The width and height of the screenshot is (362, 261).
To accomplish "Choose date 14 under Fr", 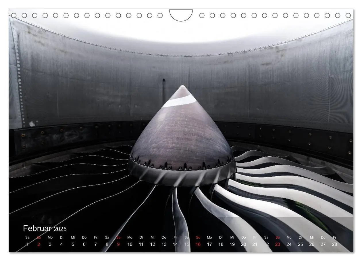I will [x=175, y=244].
